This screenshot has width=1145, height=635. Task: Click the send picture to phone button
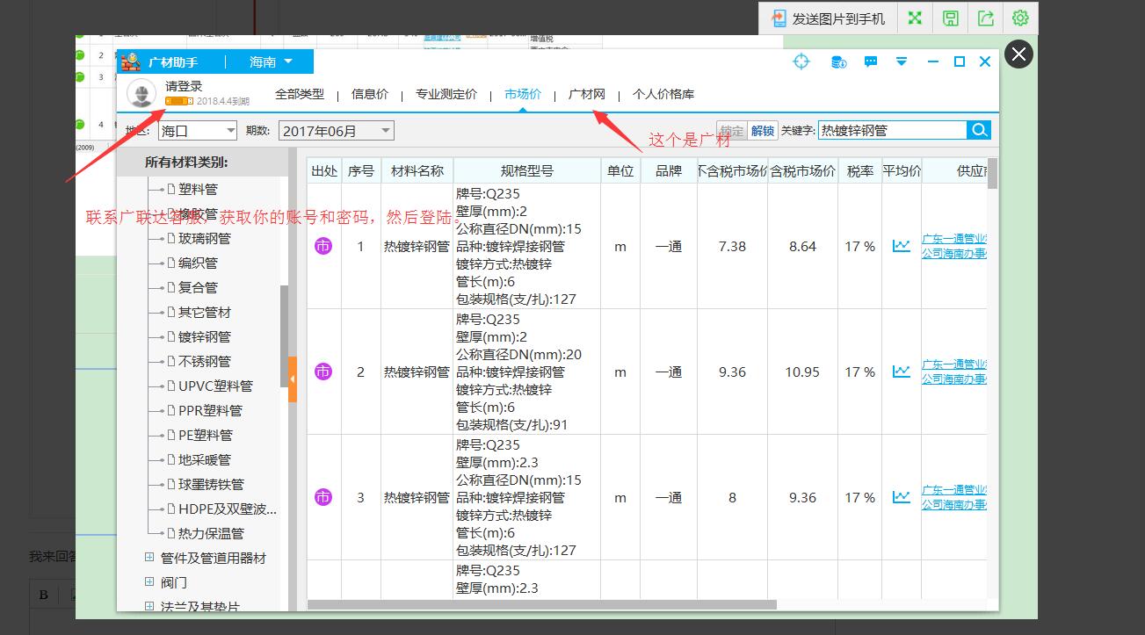point(829,18)
